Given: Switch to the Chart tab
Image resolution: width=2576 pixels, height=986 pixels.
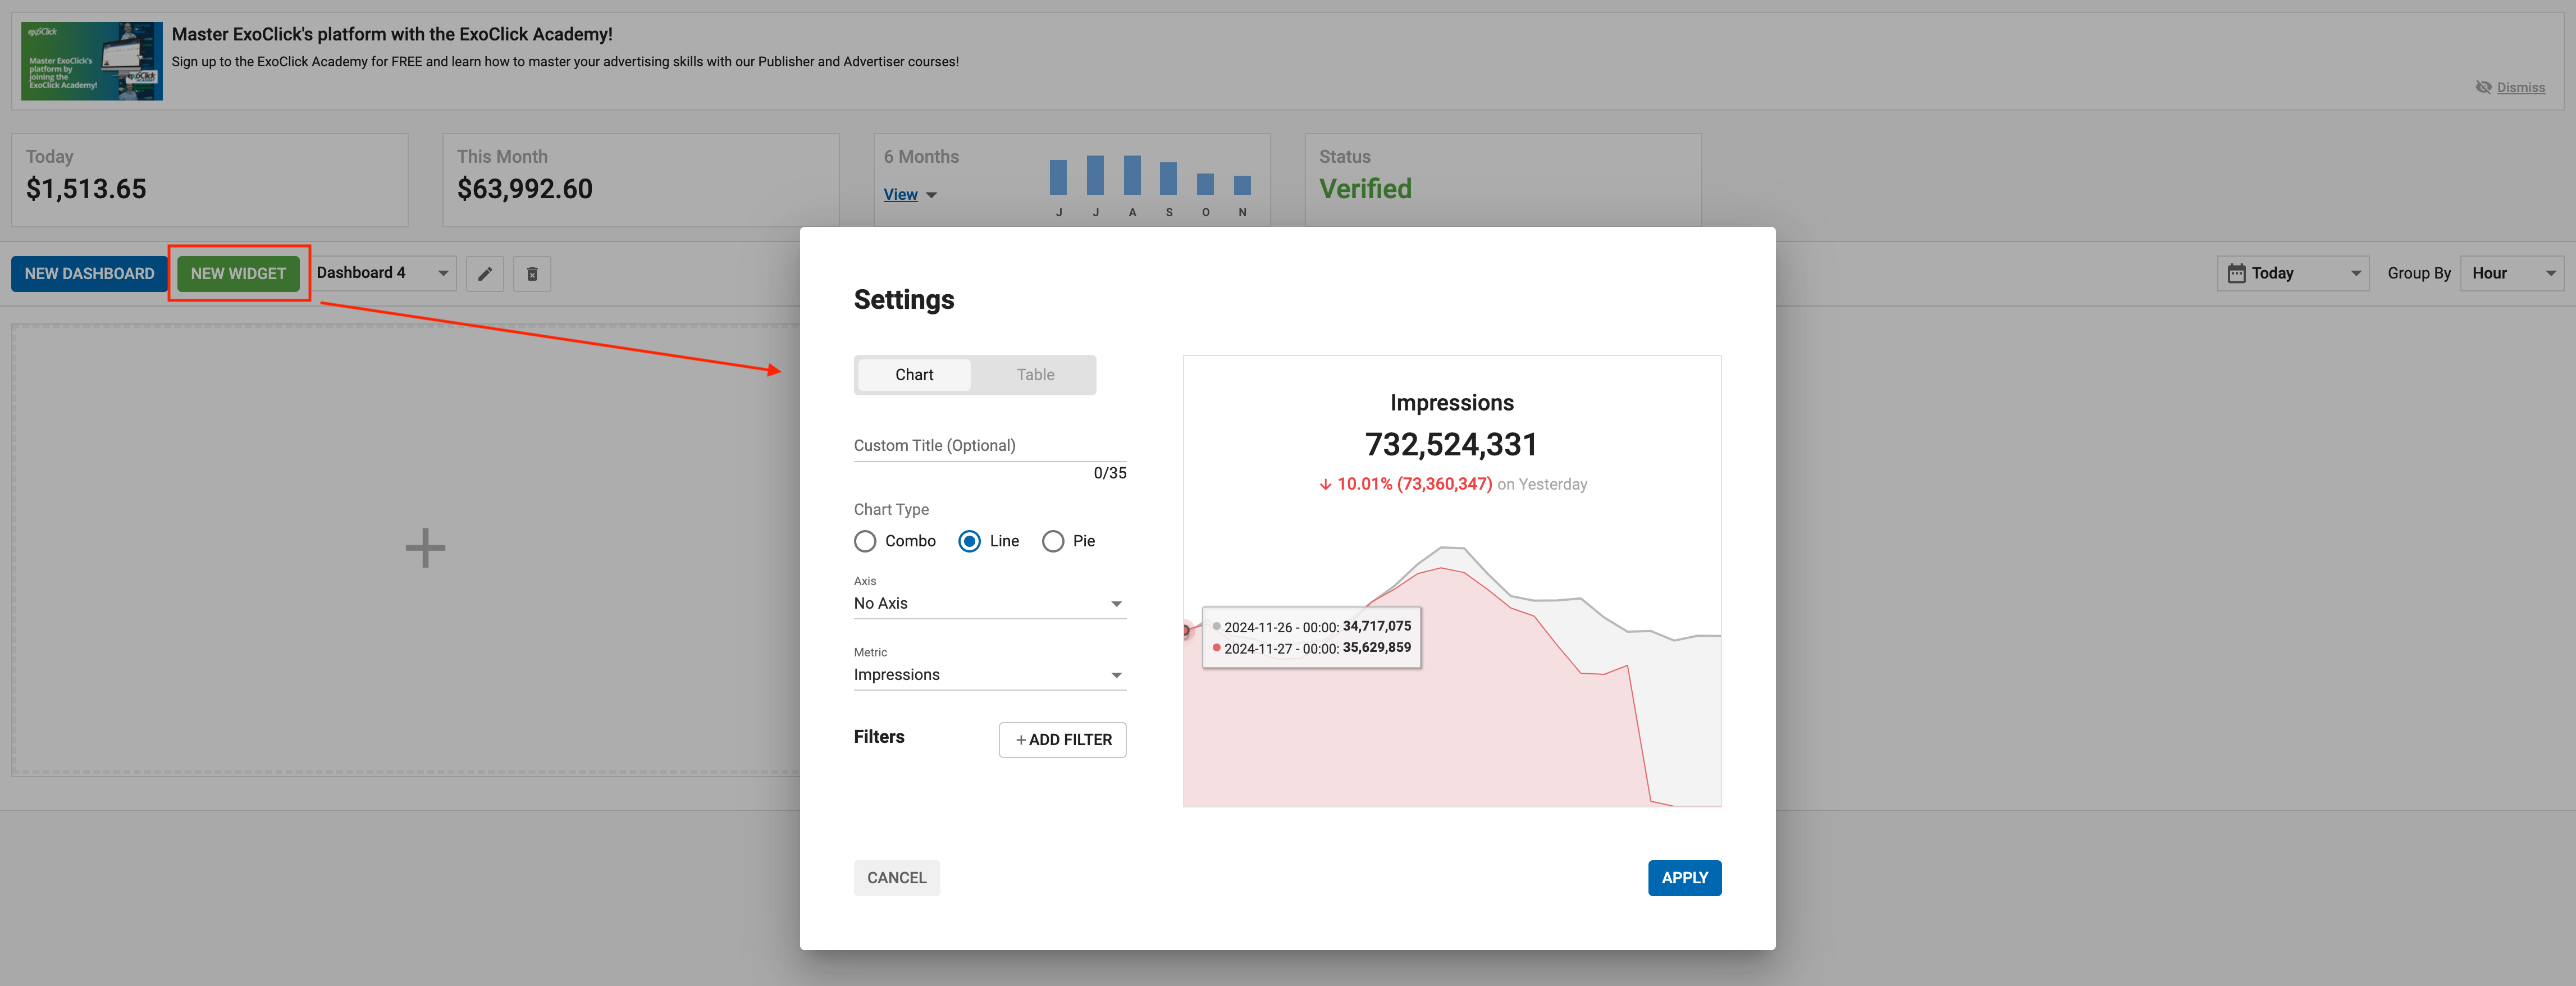Looking at the screenshot, I should [914, 375].
